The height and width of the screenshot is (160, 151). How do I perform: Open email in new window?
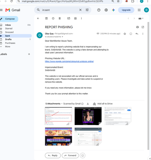click(143, 27)
